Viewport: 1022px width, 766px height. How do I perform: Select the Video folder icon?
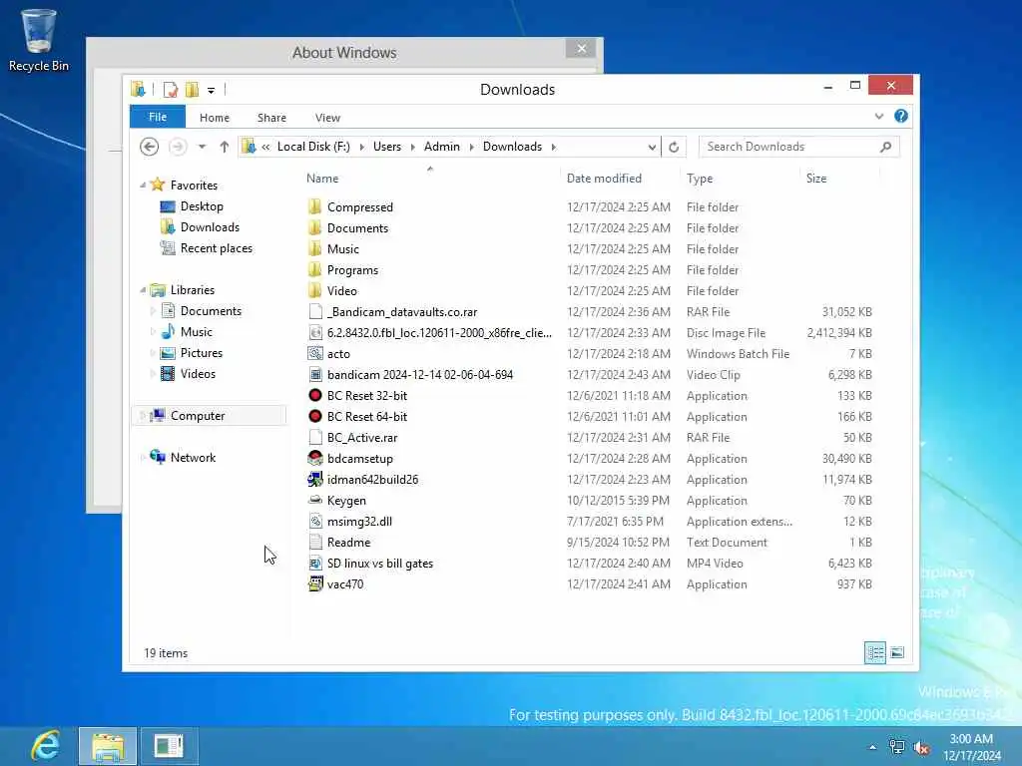(x=314, y=290)
